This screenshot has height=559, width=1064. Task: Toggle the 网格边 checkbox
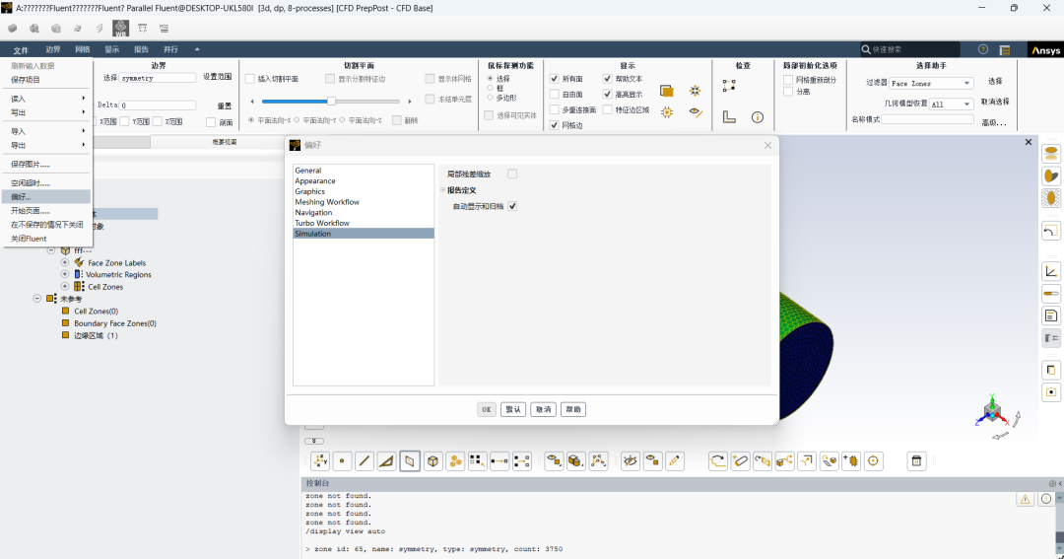tap(555, 125)
